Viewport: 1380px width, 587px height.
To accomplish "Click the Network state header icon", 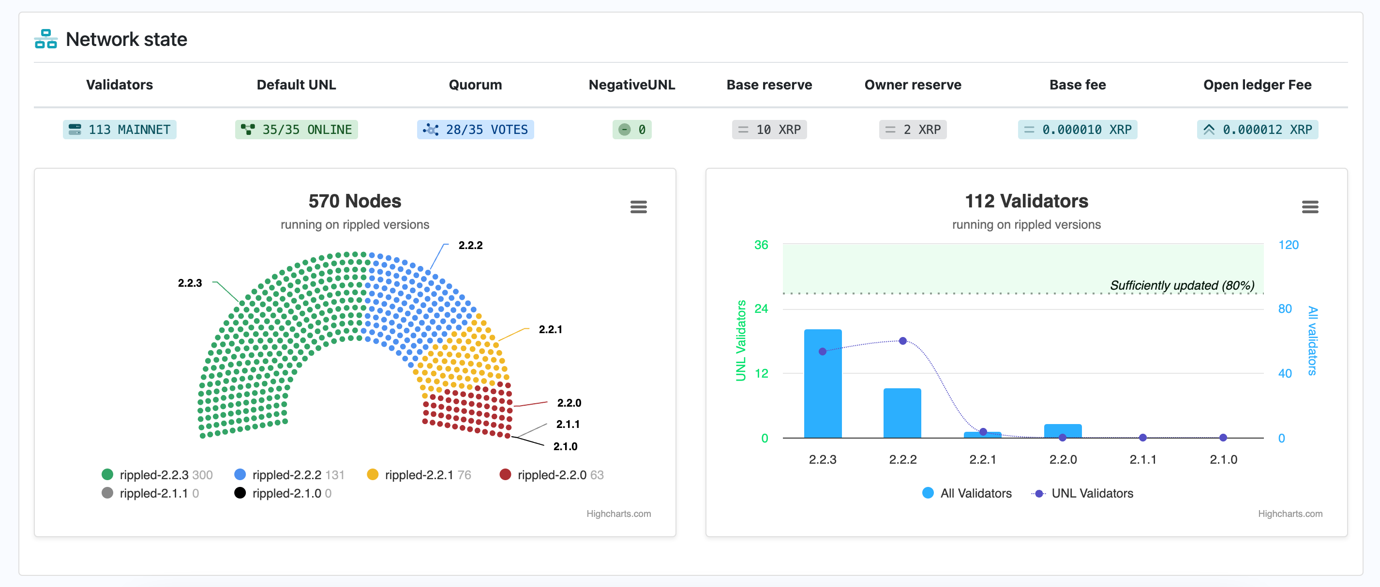I will [45, 39].
